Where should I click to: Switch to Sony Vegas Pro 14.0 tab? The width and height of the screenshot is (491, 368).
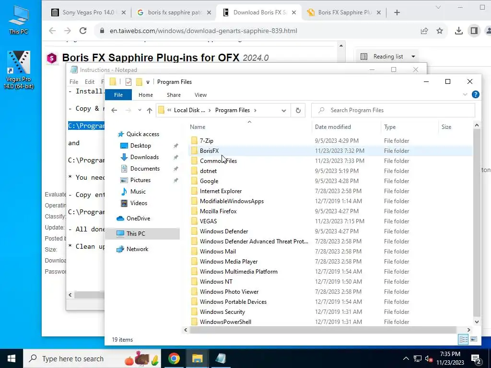88,12
